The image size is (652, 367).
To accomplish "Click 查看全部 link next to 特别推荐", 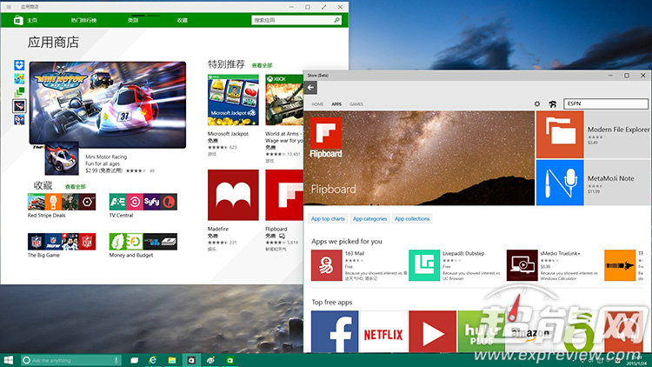I will [262, 65].
